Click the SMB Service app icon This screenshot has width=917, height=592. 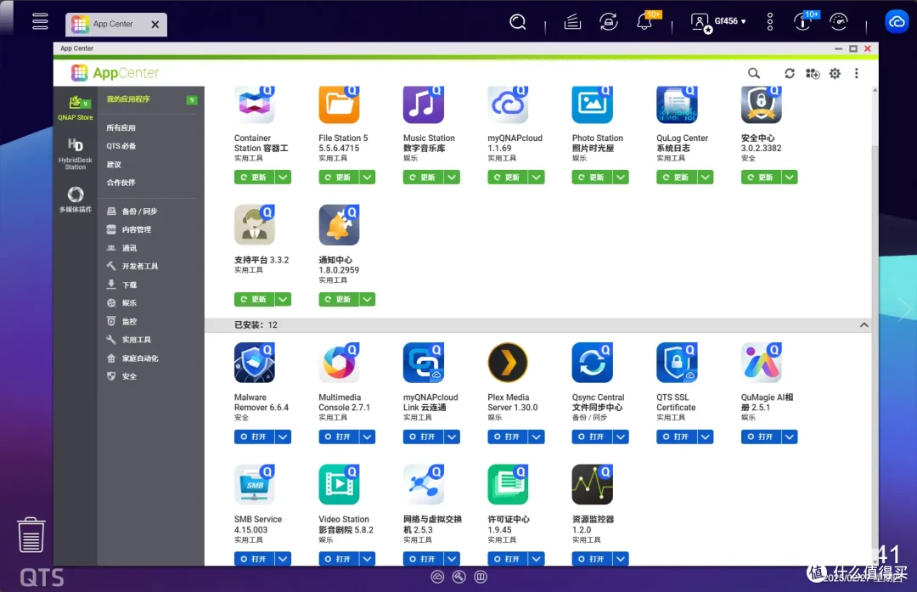[255, 484]
